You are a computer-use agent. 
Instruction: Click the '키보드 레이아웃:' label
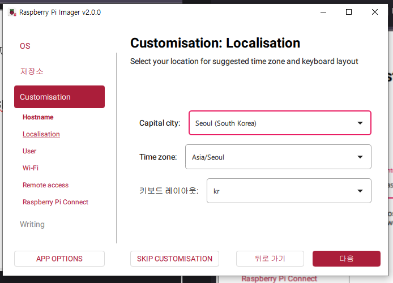coord(169,191)
